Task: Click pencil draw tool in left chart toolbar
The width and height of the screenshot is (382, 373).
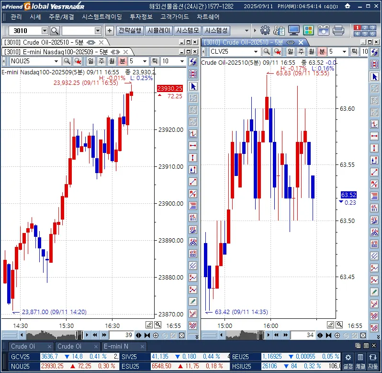Action: 193,302
